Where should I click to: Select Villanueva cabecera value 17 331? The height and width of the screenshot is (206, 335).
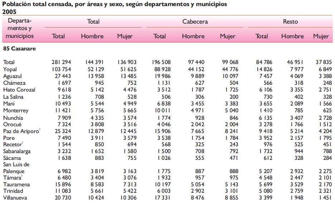pyautogui.click(x=162, y=198)
